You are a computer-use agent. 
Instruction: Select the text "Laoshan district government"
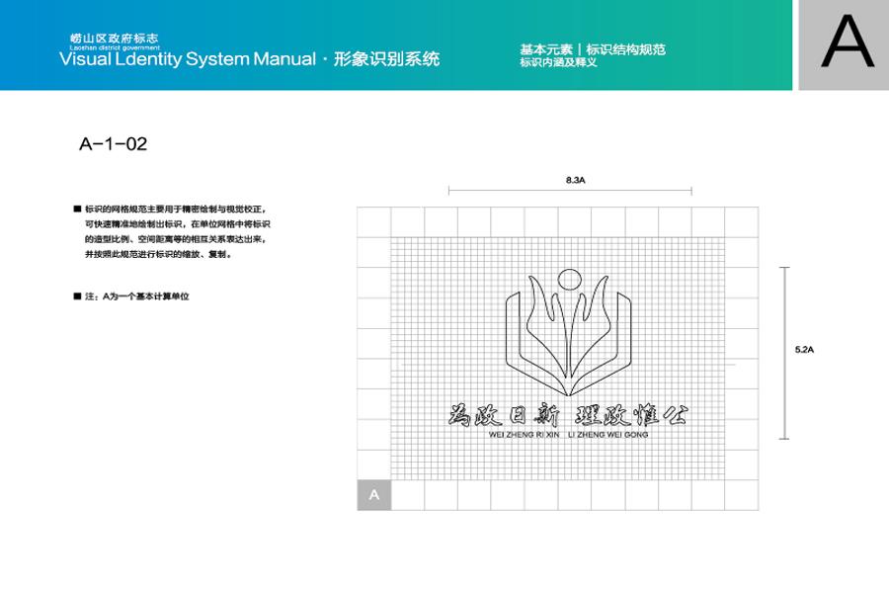(115, 47)
